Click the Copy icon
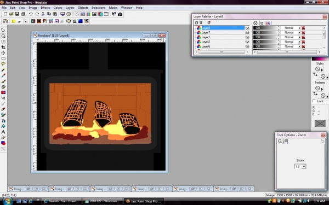 point(49,14)
